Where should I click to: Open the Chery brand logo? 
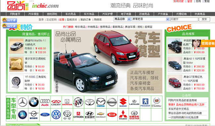pyautogui.click(x=56, y=103)
